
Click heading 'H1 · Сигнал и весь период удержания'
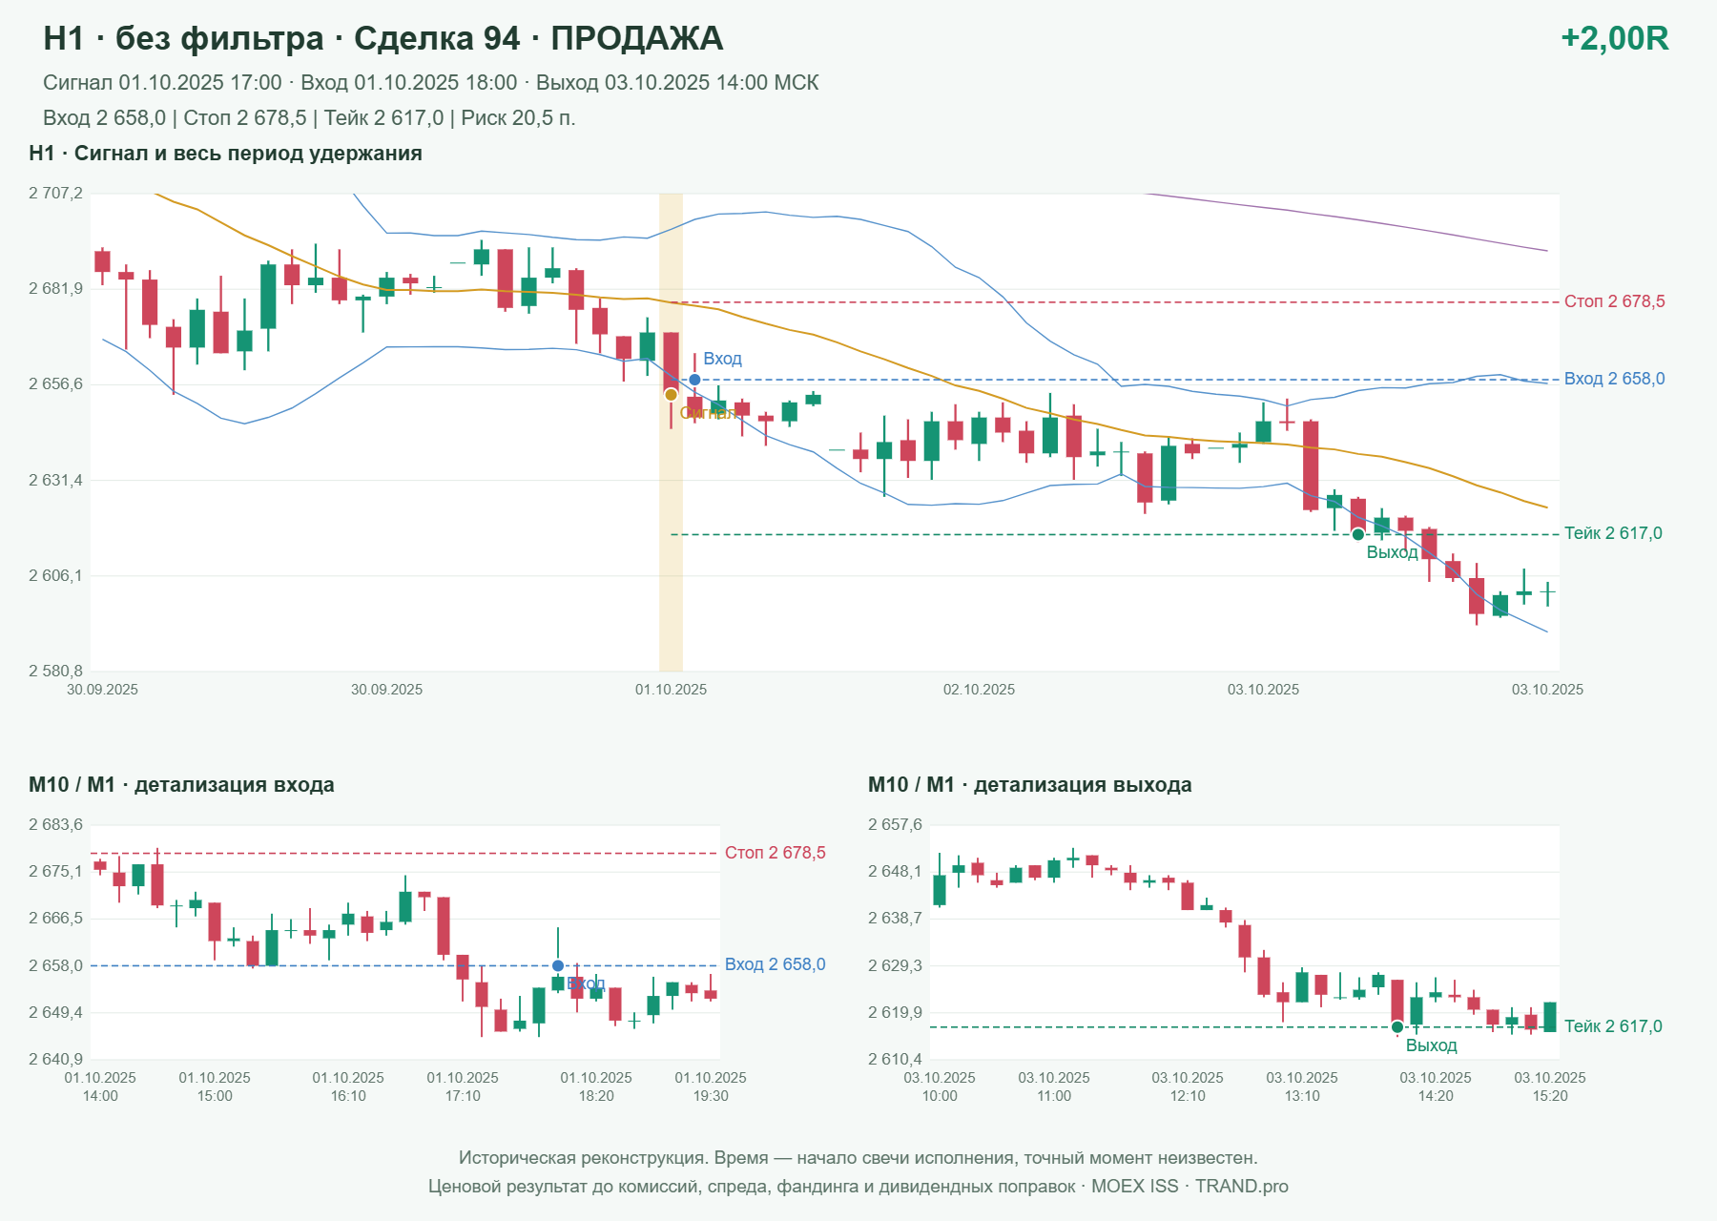(225, 154)
